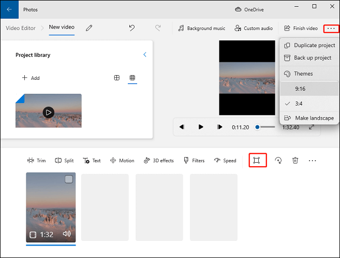Tick the storyboard clip checkbox
This screenshot has width=340, height=258.
tap(69, 179)
